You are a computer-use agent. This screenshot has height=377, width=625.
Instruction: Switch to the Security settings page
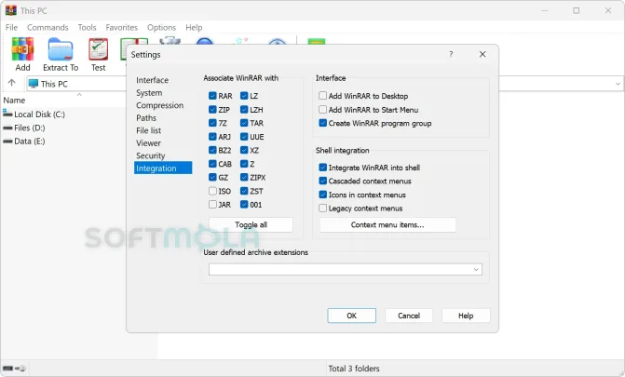pyautogui.click(x=151, y=155)
